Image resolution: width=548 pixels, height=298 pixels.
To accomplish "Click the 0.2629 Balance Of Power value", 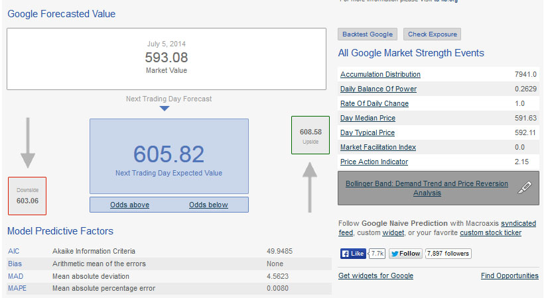I will [525, 89].
